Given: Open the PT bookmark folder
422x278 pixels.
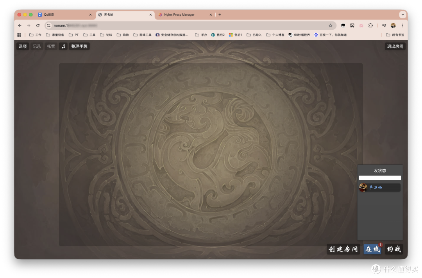Looking at the screenshot, I should coord(74,35).
